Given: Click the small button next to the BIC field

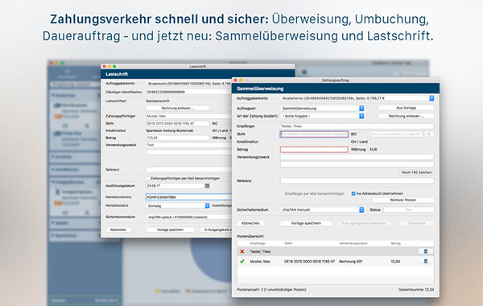Looking at the screenshot, I should click(x=429, y=134).
